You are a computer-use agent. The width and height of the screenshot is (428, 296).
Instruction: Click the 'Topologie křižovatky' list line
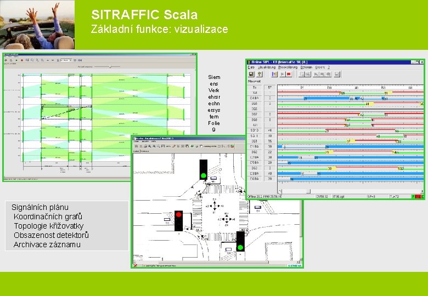(x=49, y=226)
